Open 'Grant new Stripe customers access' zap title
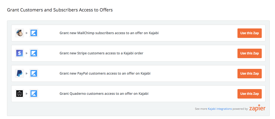275x119 pixels. tap(101, 53)
